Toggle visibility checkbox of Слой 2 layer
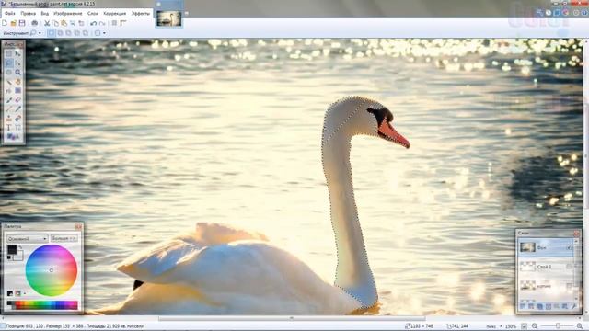This screenshot has width=589, height=331. click(x=569, y=267)
